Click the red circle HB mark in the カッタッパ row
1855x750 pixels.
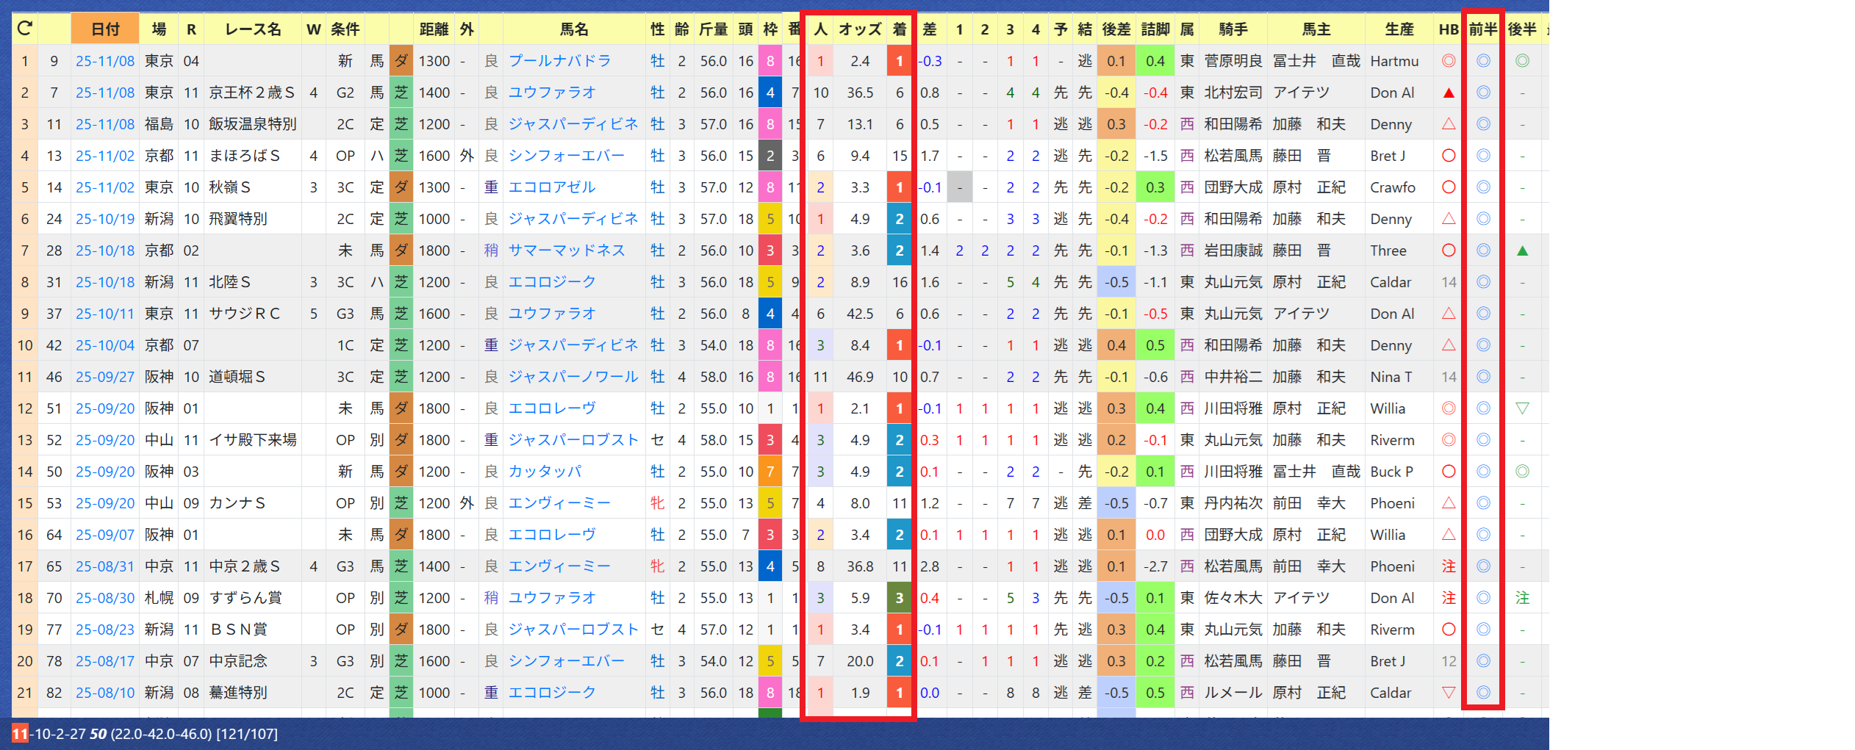point(1448,472)
